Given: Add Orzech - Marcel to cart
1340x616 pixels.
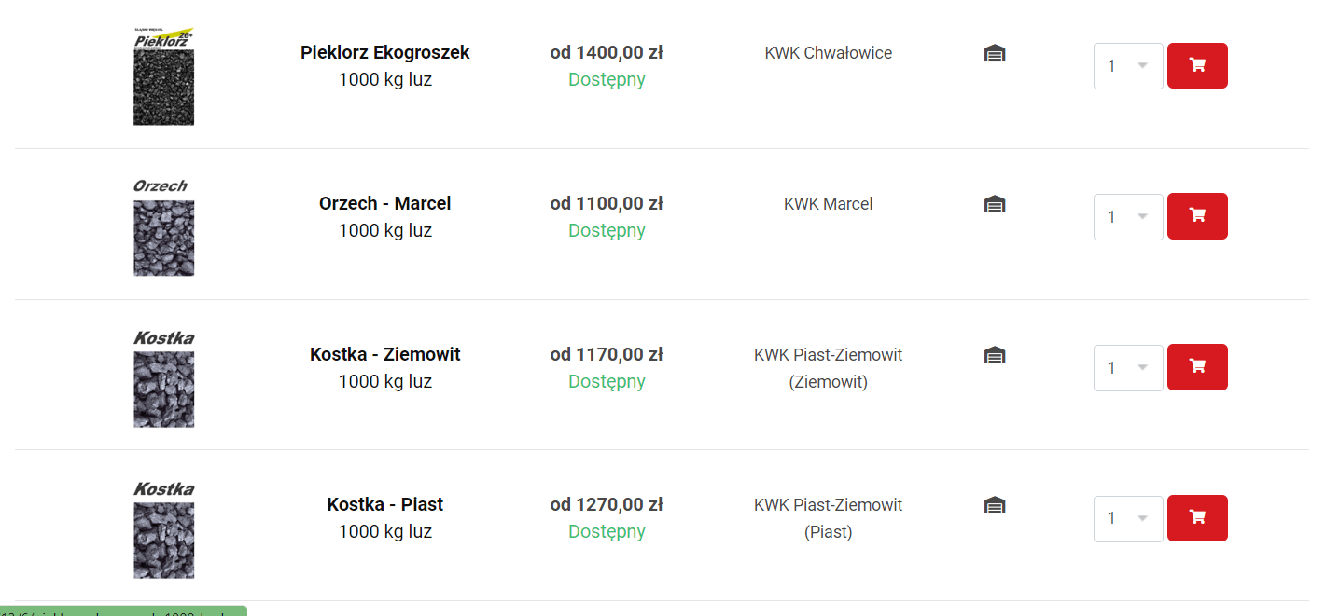Looking at the screenshot, I should (x=1197, y=216).
